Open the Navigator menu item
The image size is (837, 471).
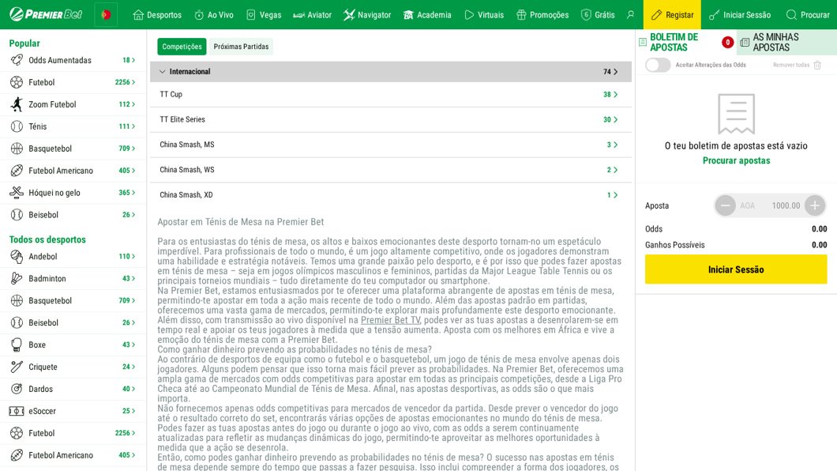pyautogui.click(x=367, y=15)
